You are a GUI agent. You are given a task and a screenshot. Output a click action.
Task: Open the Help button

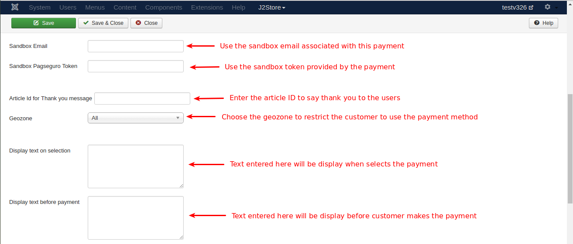click(x=543, y=23)
